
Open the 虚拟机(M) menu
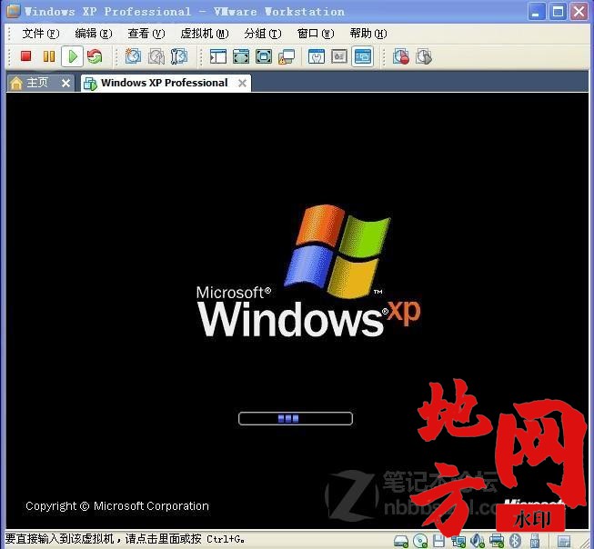tap(205, 34)
